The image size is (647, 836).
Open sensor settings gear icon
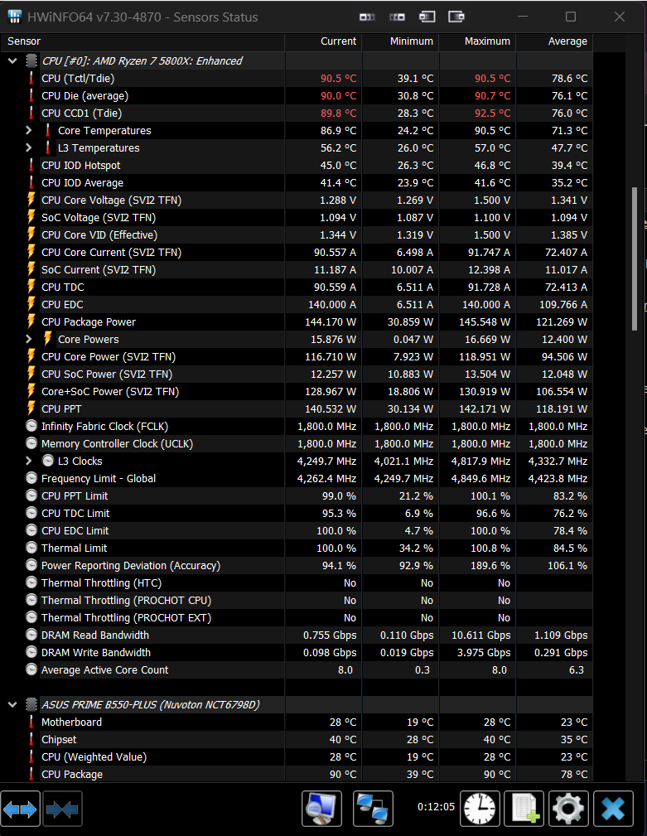tap(568, 809)
